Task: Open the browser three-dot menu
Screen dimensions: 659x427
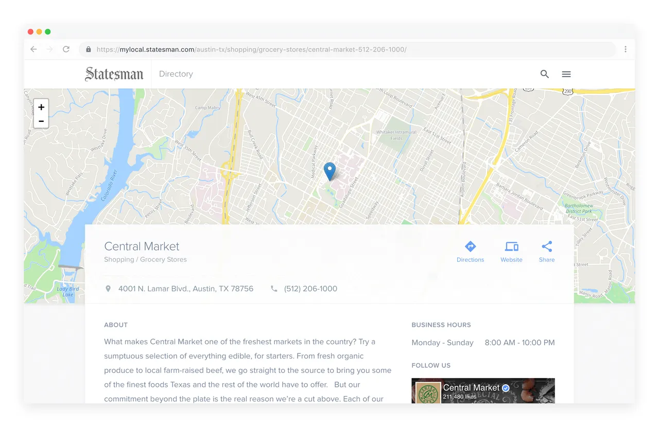Action: click(x=626, y=49)
